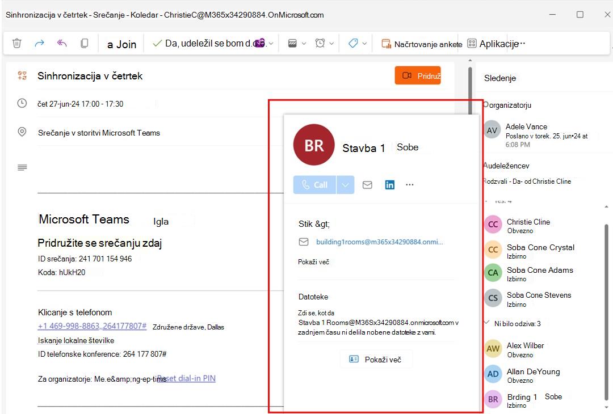Expand the category tag dropdown arrow
This screenshot has width=613, height=414.
(364, 44)
